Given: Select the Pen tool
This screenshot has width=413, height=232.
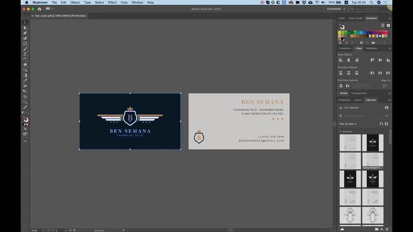Looking at the screenshot, I should click(25, 33).
